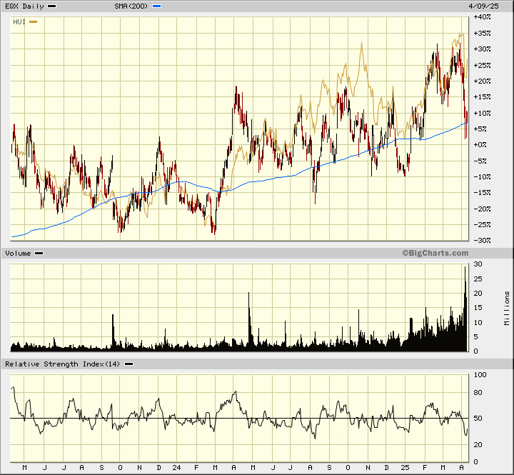Click the '+10%' price axis label
This screenshot has height=475, width=514.
point(482,113)
